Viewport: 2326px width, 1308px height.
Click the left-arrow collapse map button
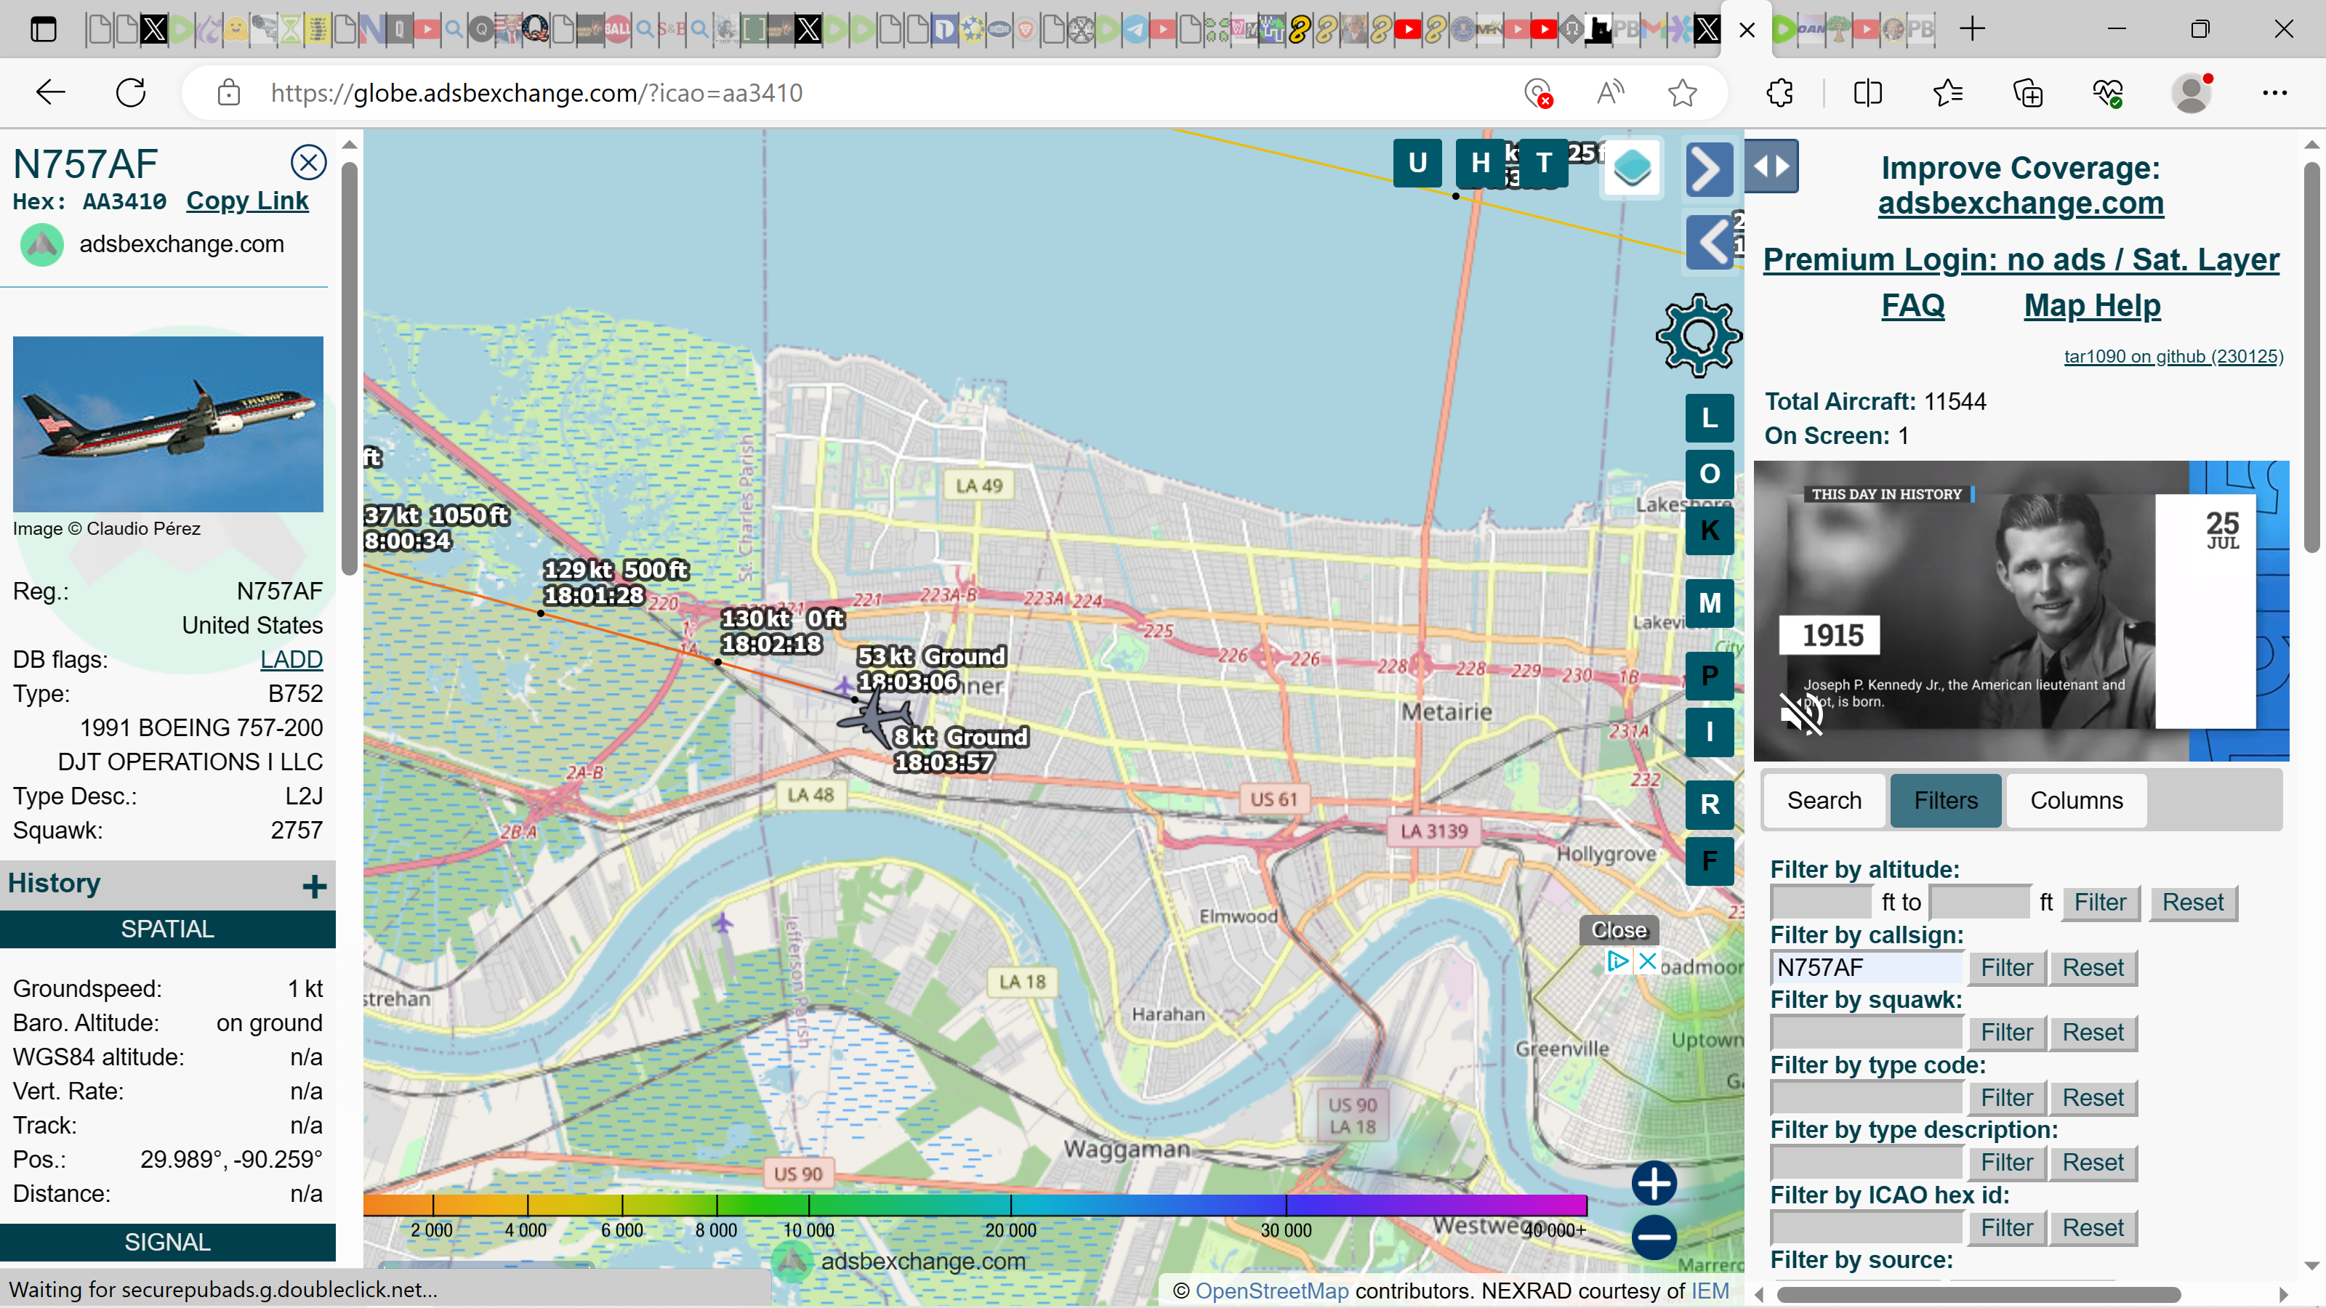pyautogui.click(x=1708, y=242)
